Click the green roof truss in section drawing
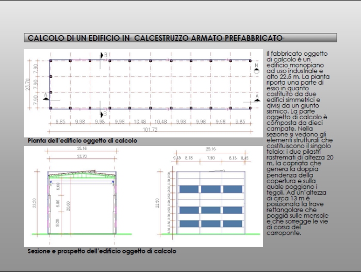Viewport: 361px width, 272px height. tap(81, 177)
